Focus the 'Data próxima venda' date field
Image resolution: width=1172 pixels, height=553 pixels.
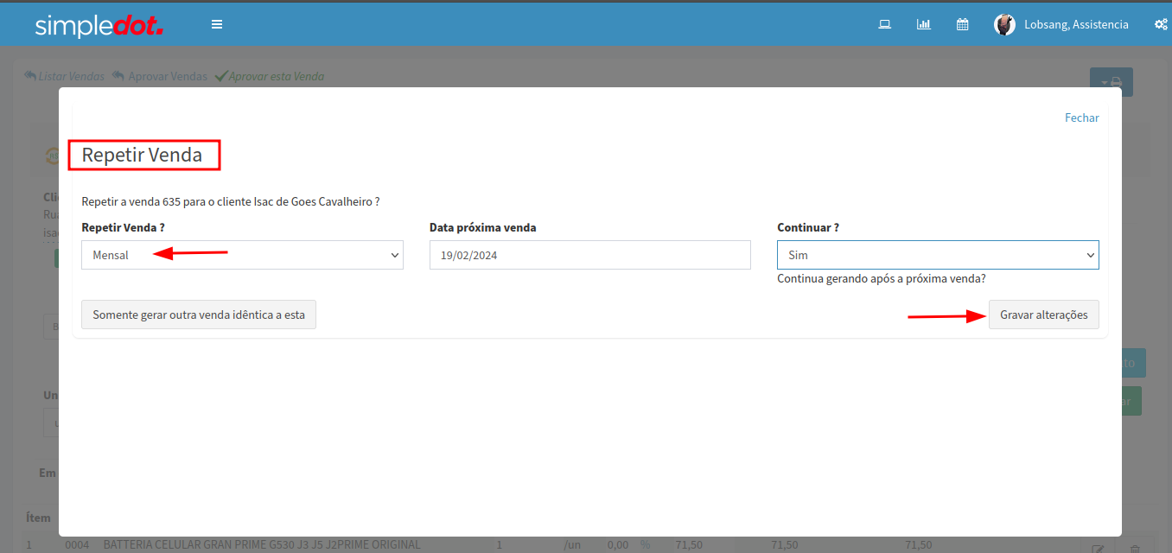point(589,255)
